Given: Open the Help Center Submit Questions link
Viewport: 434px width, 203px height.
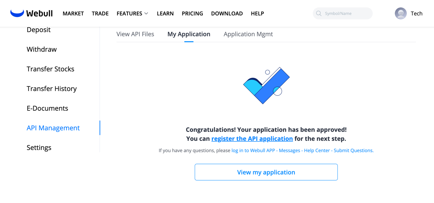Looking at the screenshot, I should (x=302, y=150).
